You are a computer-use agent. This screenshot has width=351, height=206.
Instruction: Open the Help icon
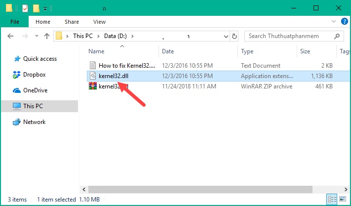coord(344,22)
